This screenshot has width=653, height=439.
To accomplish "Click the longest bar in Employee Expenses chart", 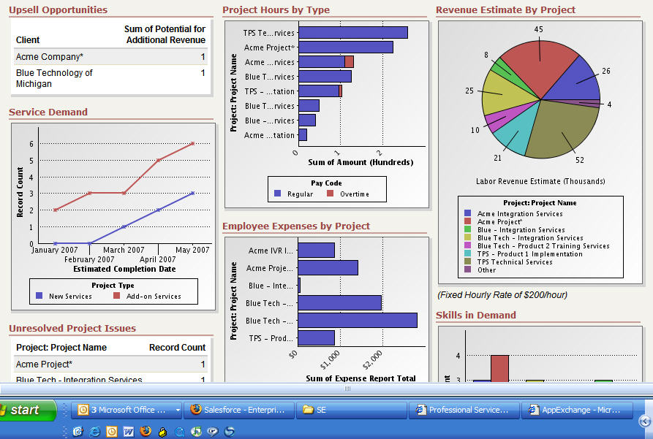I will click(358, 321).
